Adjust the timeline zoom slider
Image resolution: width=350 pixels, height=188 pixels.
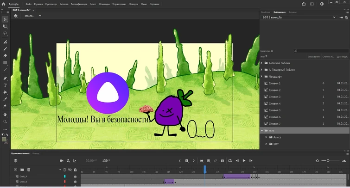[x=328, y=161]
